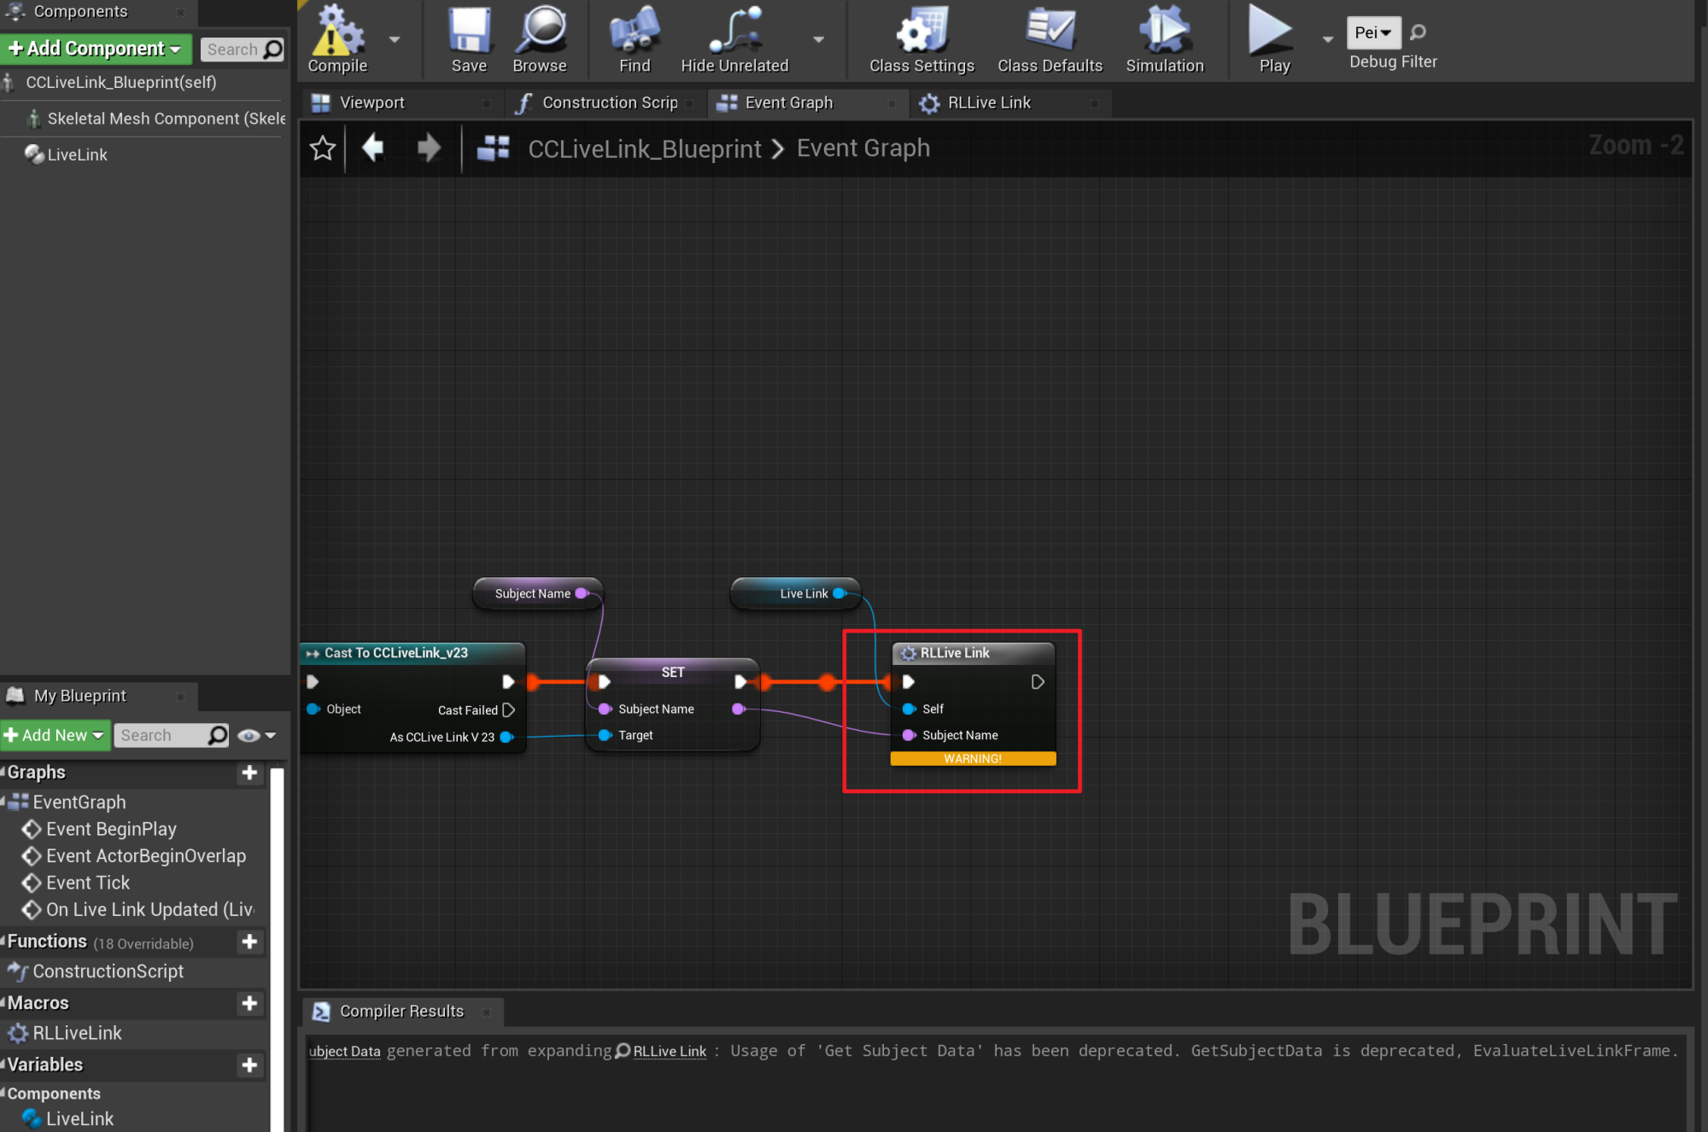Image resolution: width=1708 pixels, height=1132 pixels.
Task: Open Find in blueprint
Action: 635,39
